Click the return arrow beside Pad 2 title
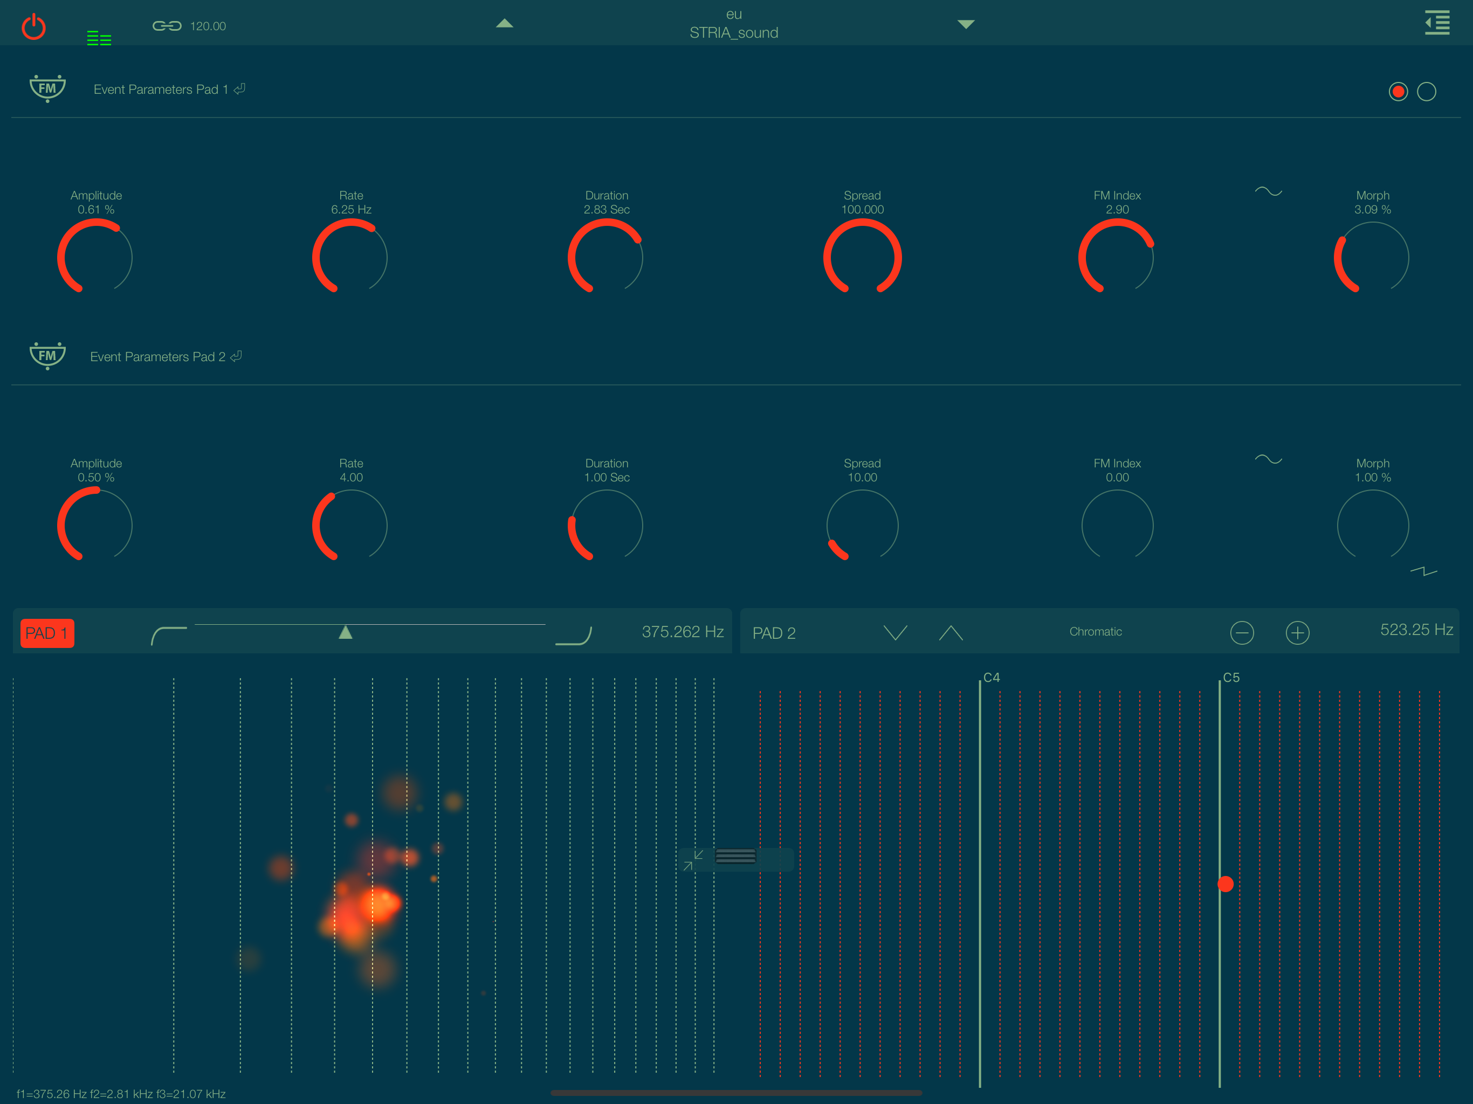Viewport: 1473px width, 1104px height. [236, 356]
